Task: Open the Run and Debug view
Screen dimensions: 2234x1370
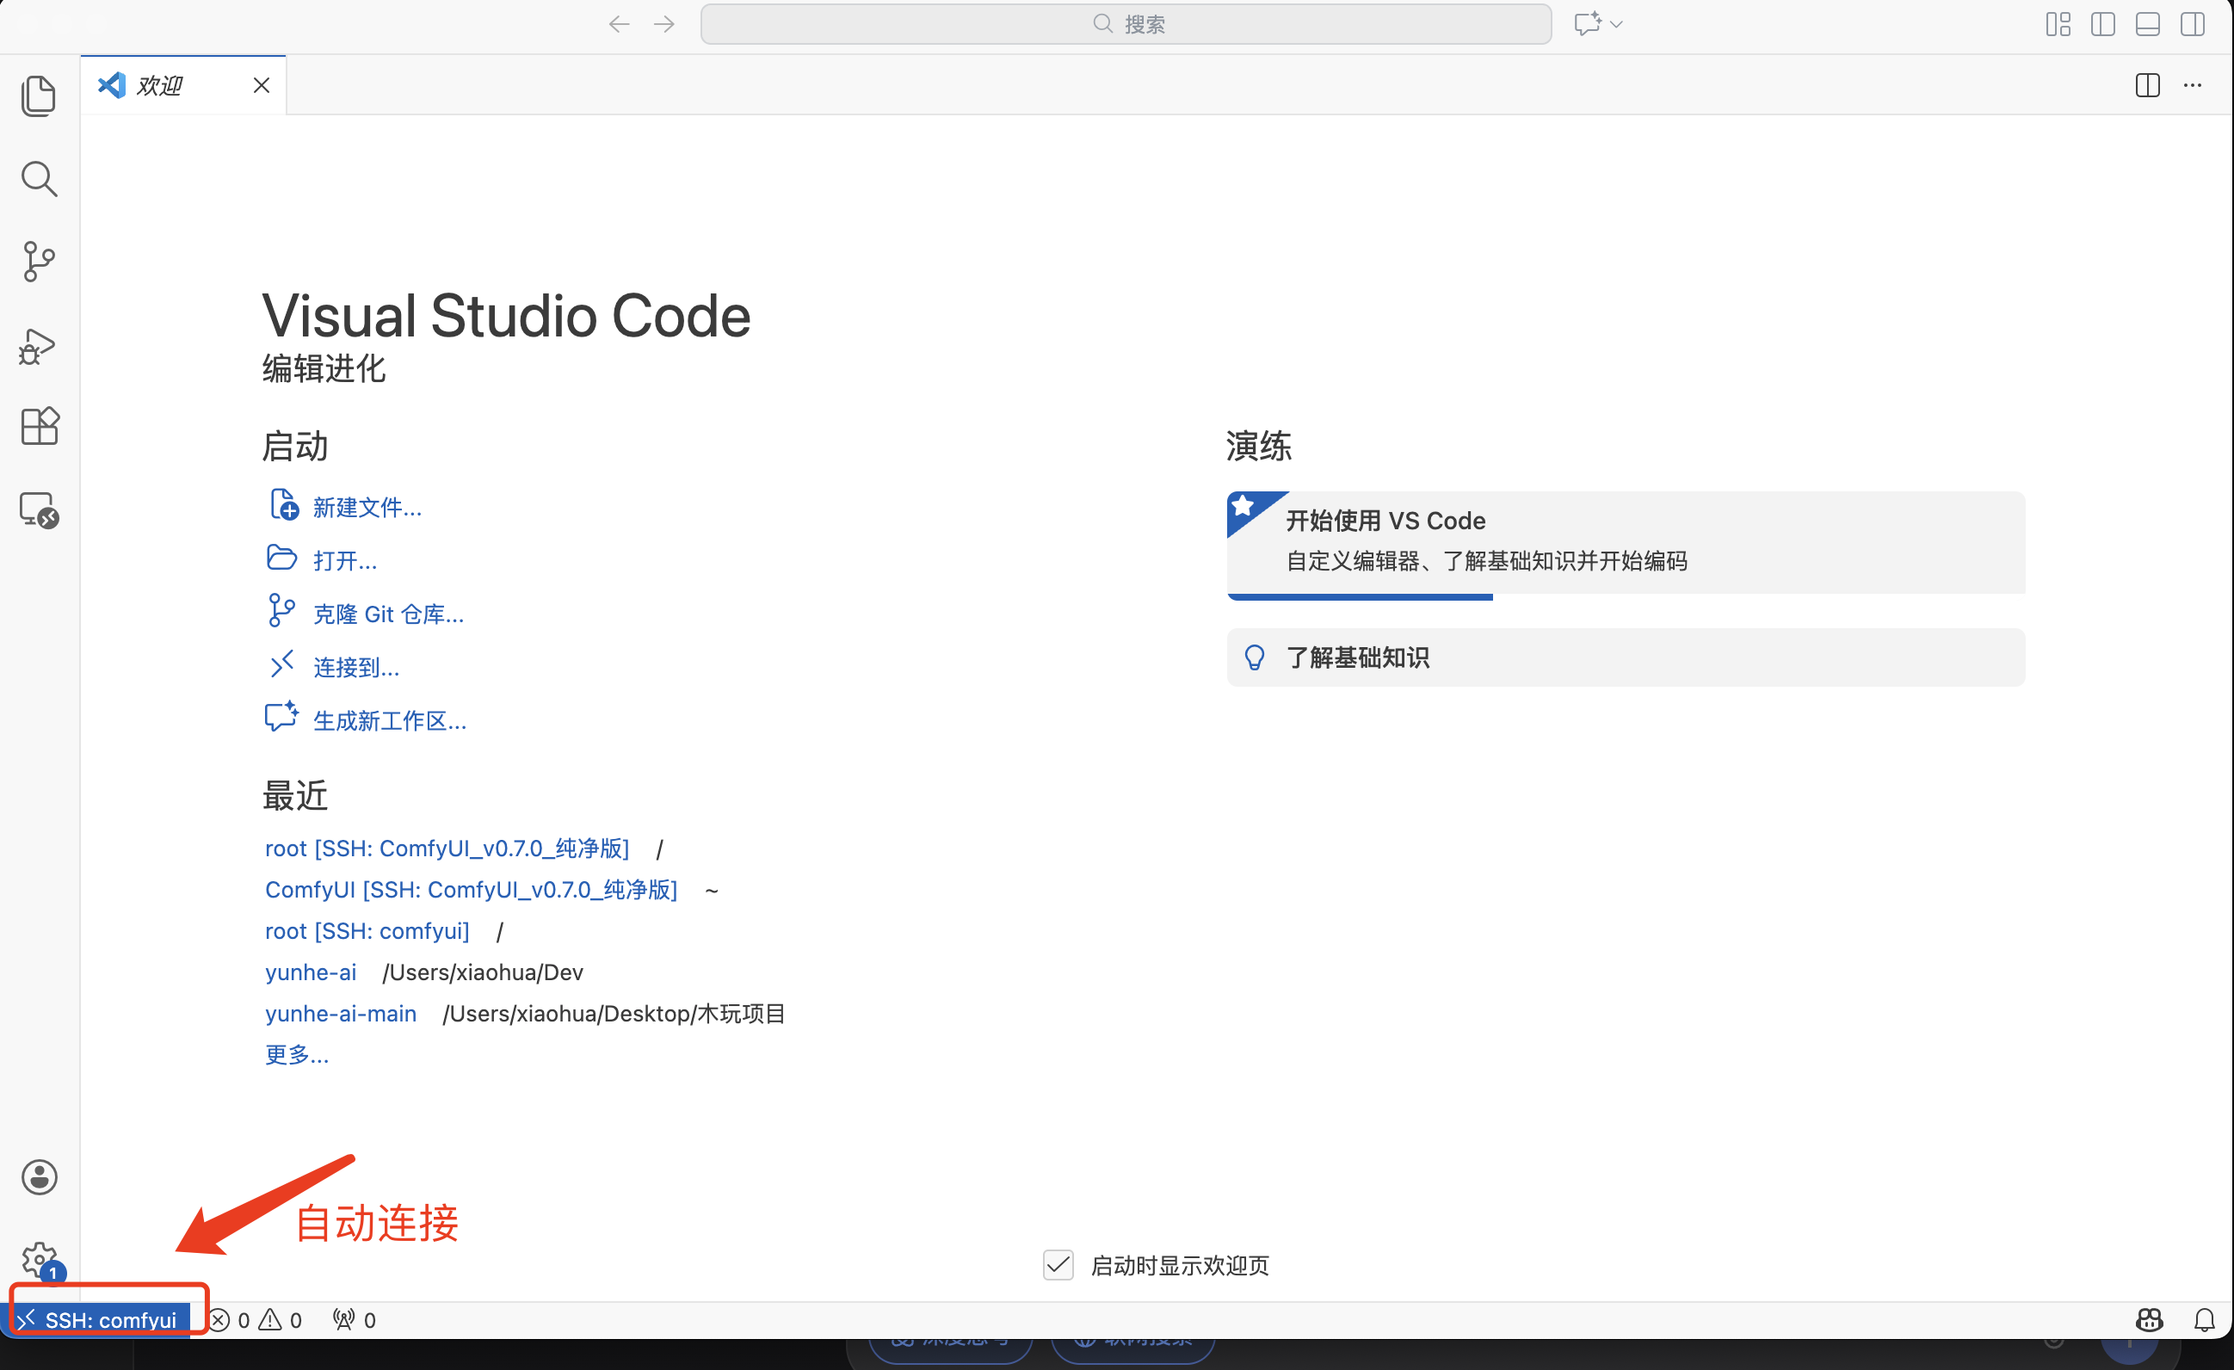Action: pos(39,345)
